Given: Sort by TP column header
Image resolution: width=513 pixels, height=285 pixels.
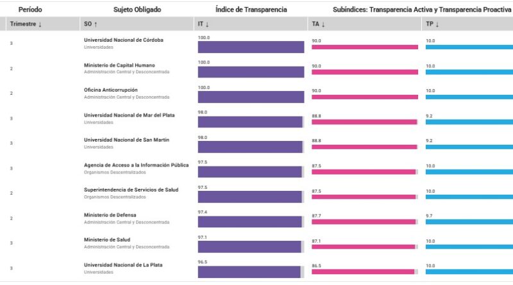Looking at the screenshot, I should pos(433,24).
